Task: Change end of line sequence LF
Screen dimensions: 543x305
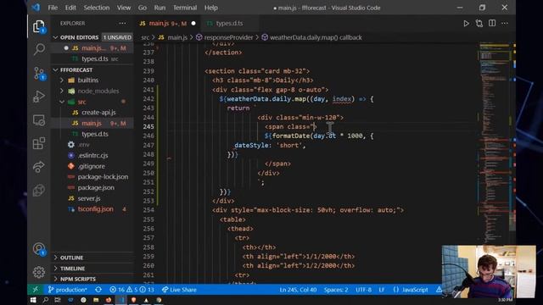Action: click(x=382, y=290)
